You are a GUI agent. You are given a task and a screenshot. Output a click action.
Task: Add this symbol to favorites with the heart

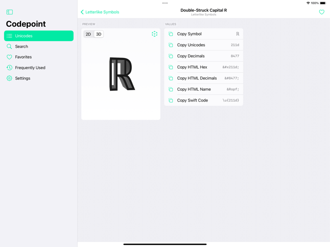[x=322, y=12]
